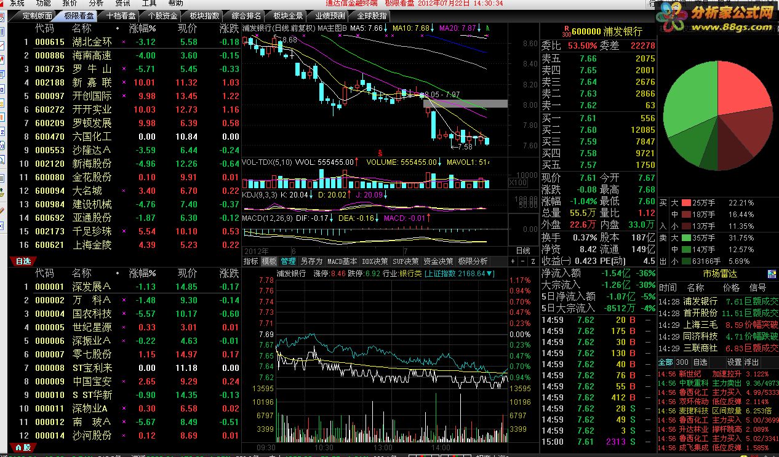Click code 600000 in quote header
Screen dimensions: 779x457
pos(586,31)
